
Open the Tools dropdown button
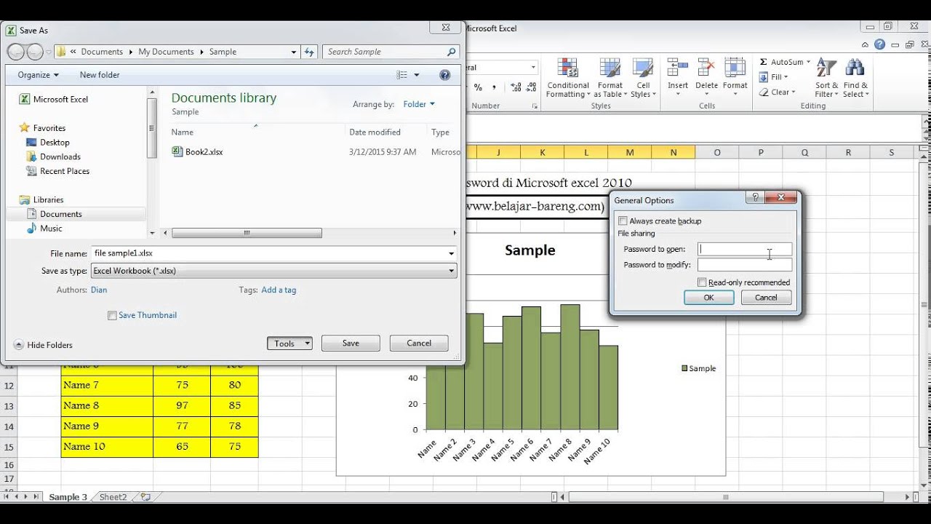pos(289,344)
